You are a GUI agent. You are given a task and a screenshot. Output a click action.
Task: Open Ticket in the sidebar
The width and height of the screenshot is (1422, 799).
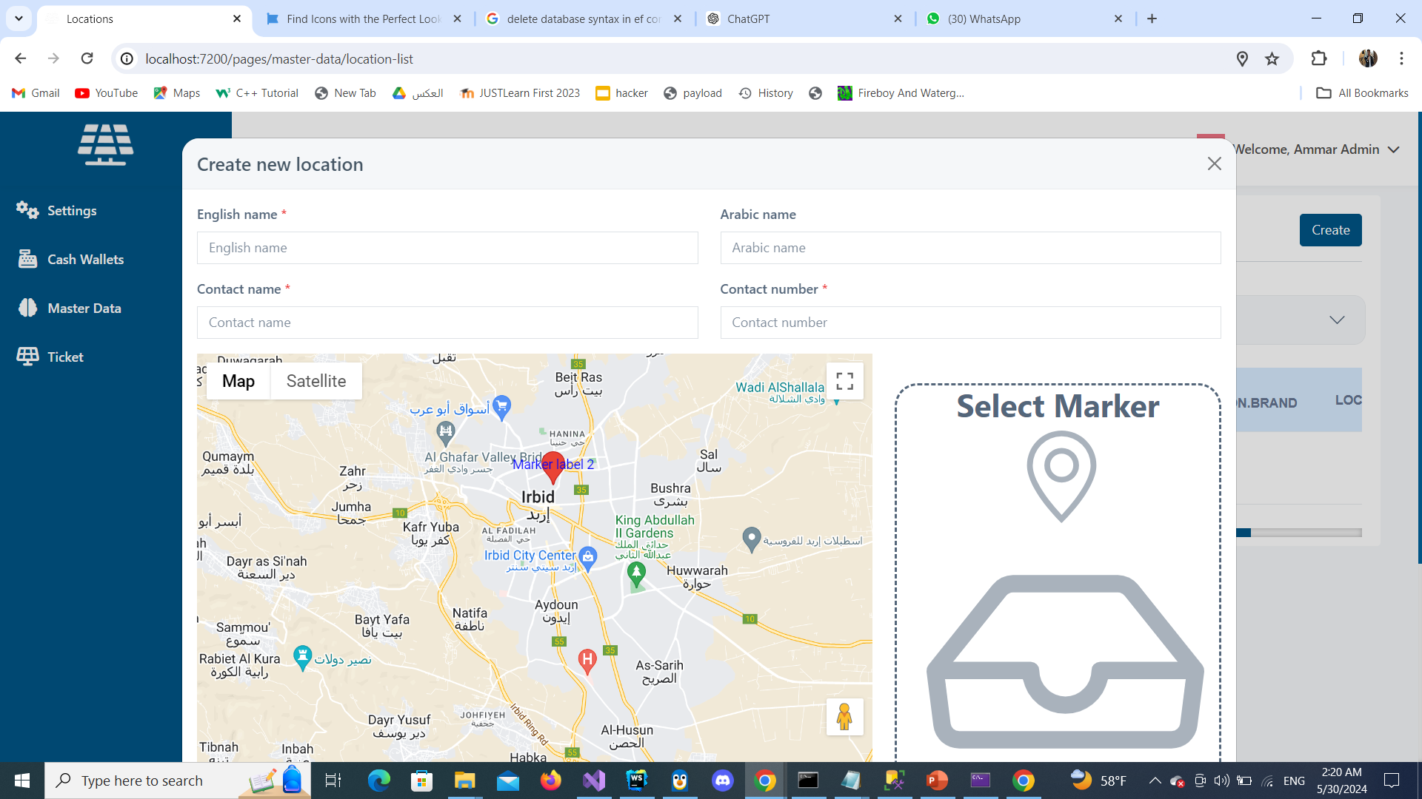click(x=65, y=357)
